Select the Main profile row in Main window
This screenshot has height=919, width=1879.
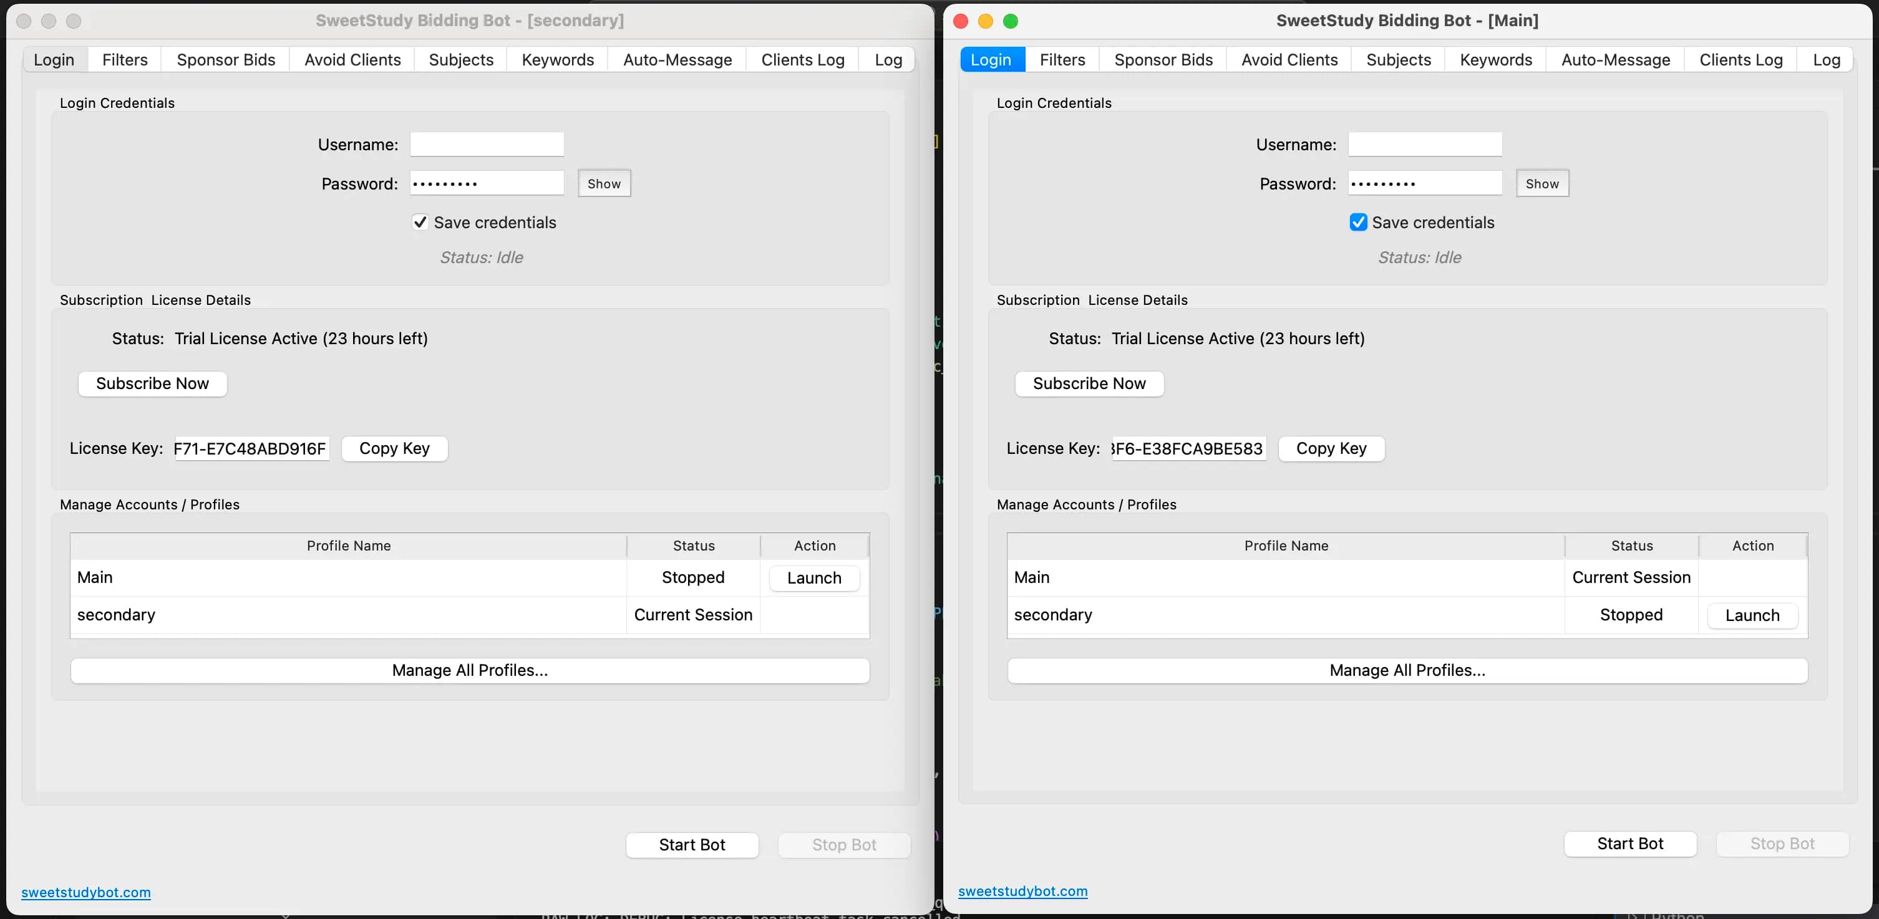tap(1407, 577)
